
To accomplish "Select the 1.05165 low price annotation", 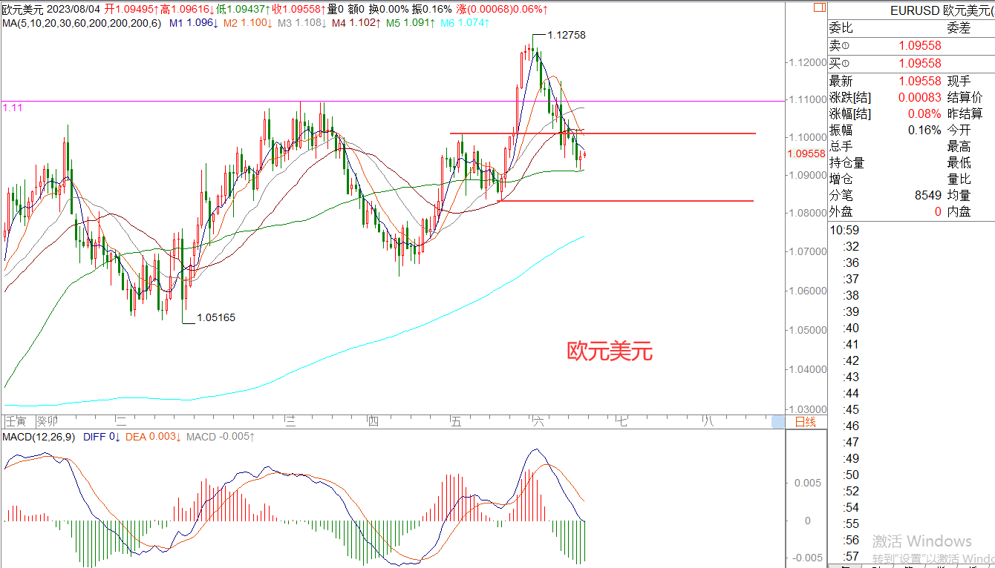I will point(216,317).
